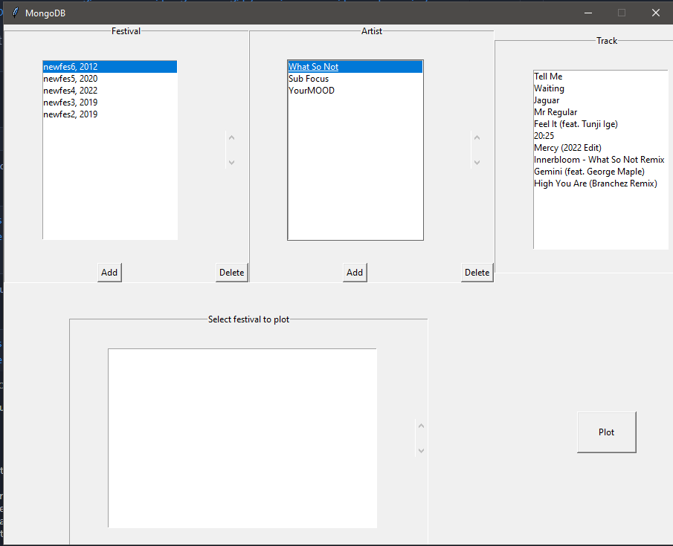Select track Jaguar
Viewport: 673px width, 546px height.
pos(601,100)
